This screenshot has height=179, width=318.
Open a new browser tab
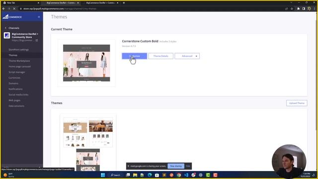tap(124, 3)
